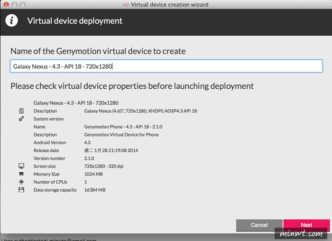Click the version number value '2.1.0'
The height and width of the screenshot is (241, 332).
(89, 158)
